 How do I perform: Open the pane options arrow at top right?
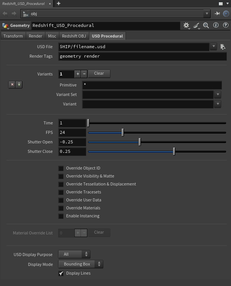(228, 3)
